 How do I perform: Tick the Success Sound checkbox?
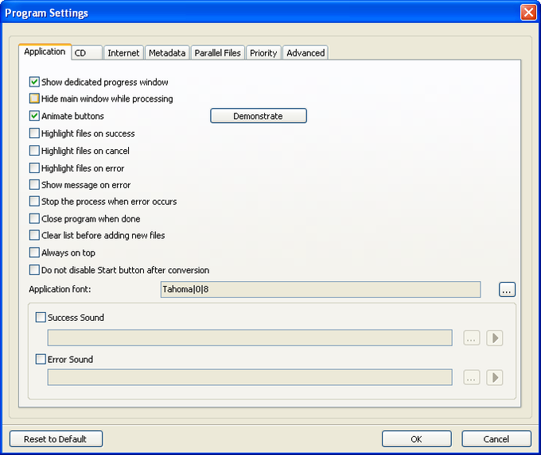tap(41, 318)
